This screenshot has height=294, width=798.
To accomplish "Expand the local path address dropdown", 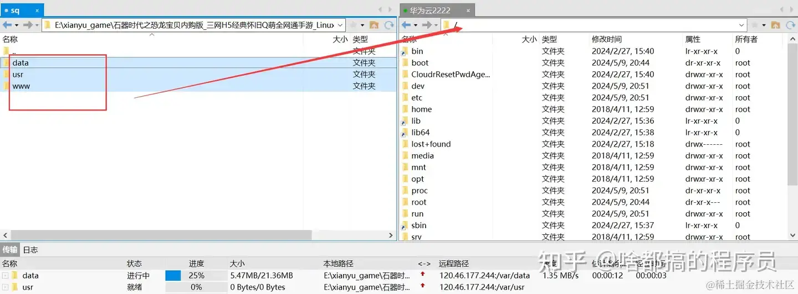I will 340,25.
